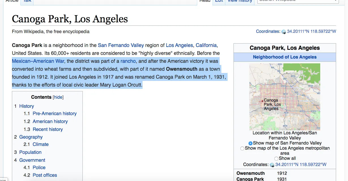Jump to the Population section
348x181 pixels.
click(x=30, y=152)
